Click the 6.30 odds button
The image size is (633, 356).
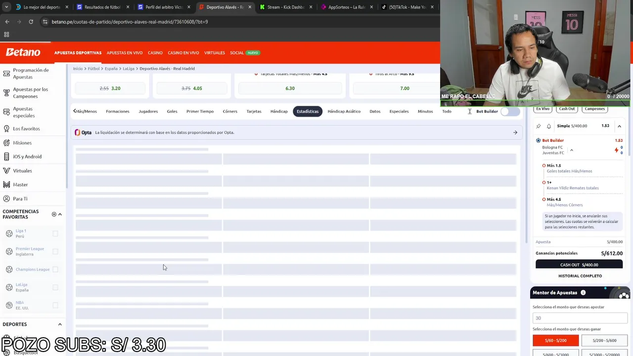[290, 89]
